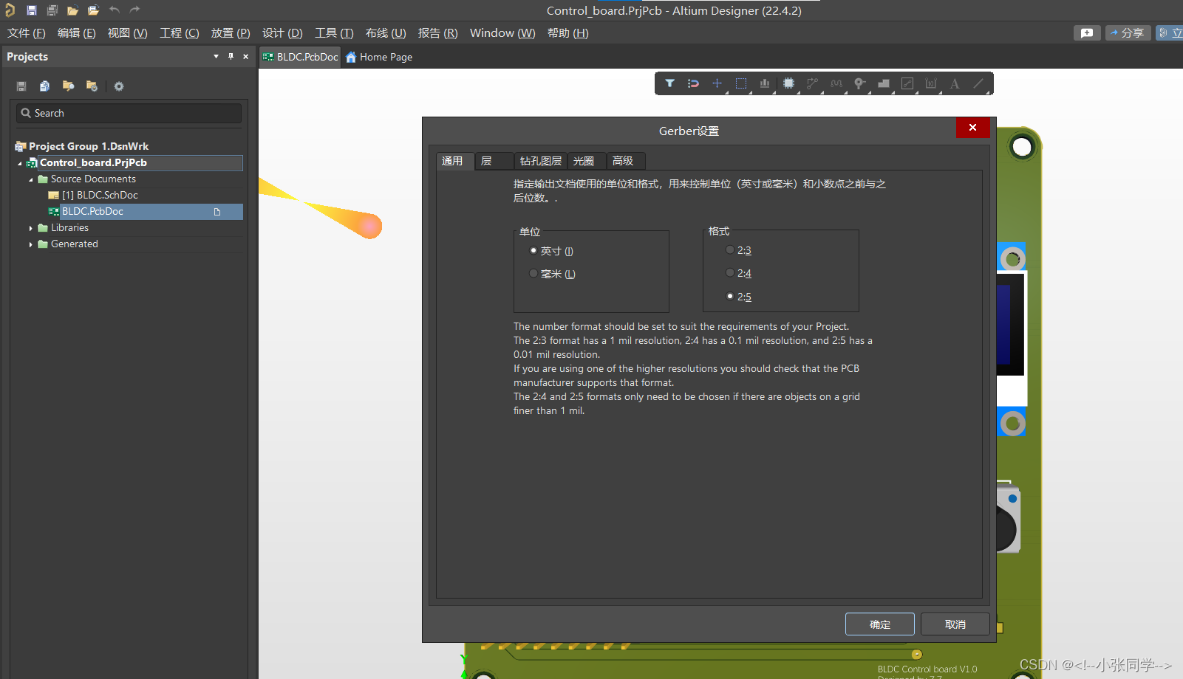Choose the 2:3 format option
The height and width of the screenshot is (679, 1183).
point(730,249)
